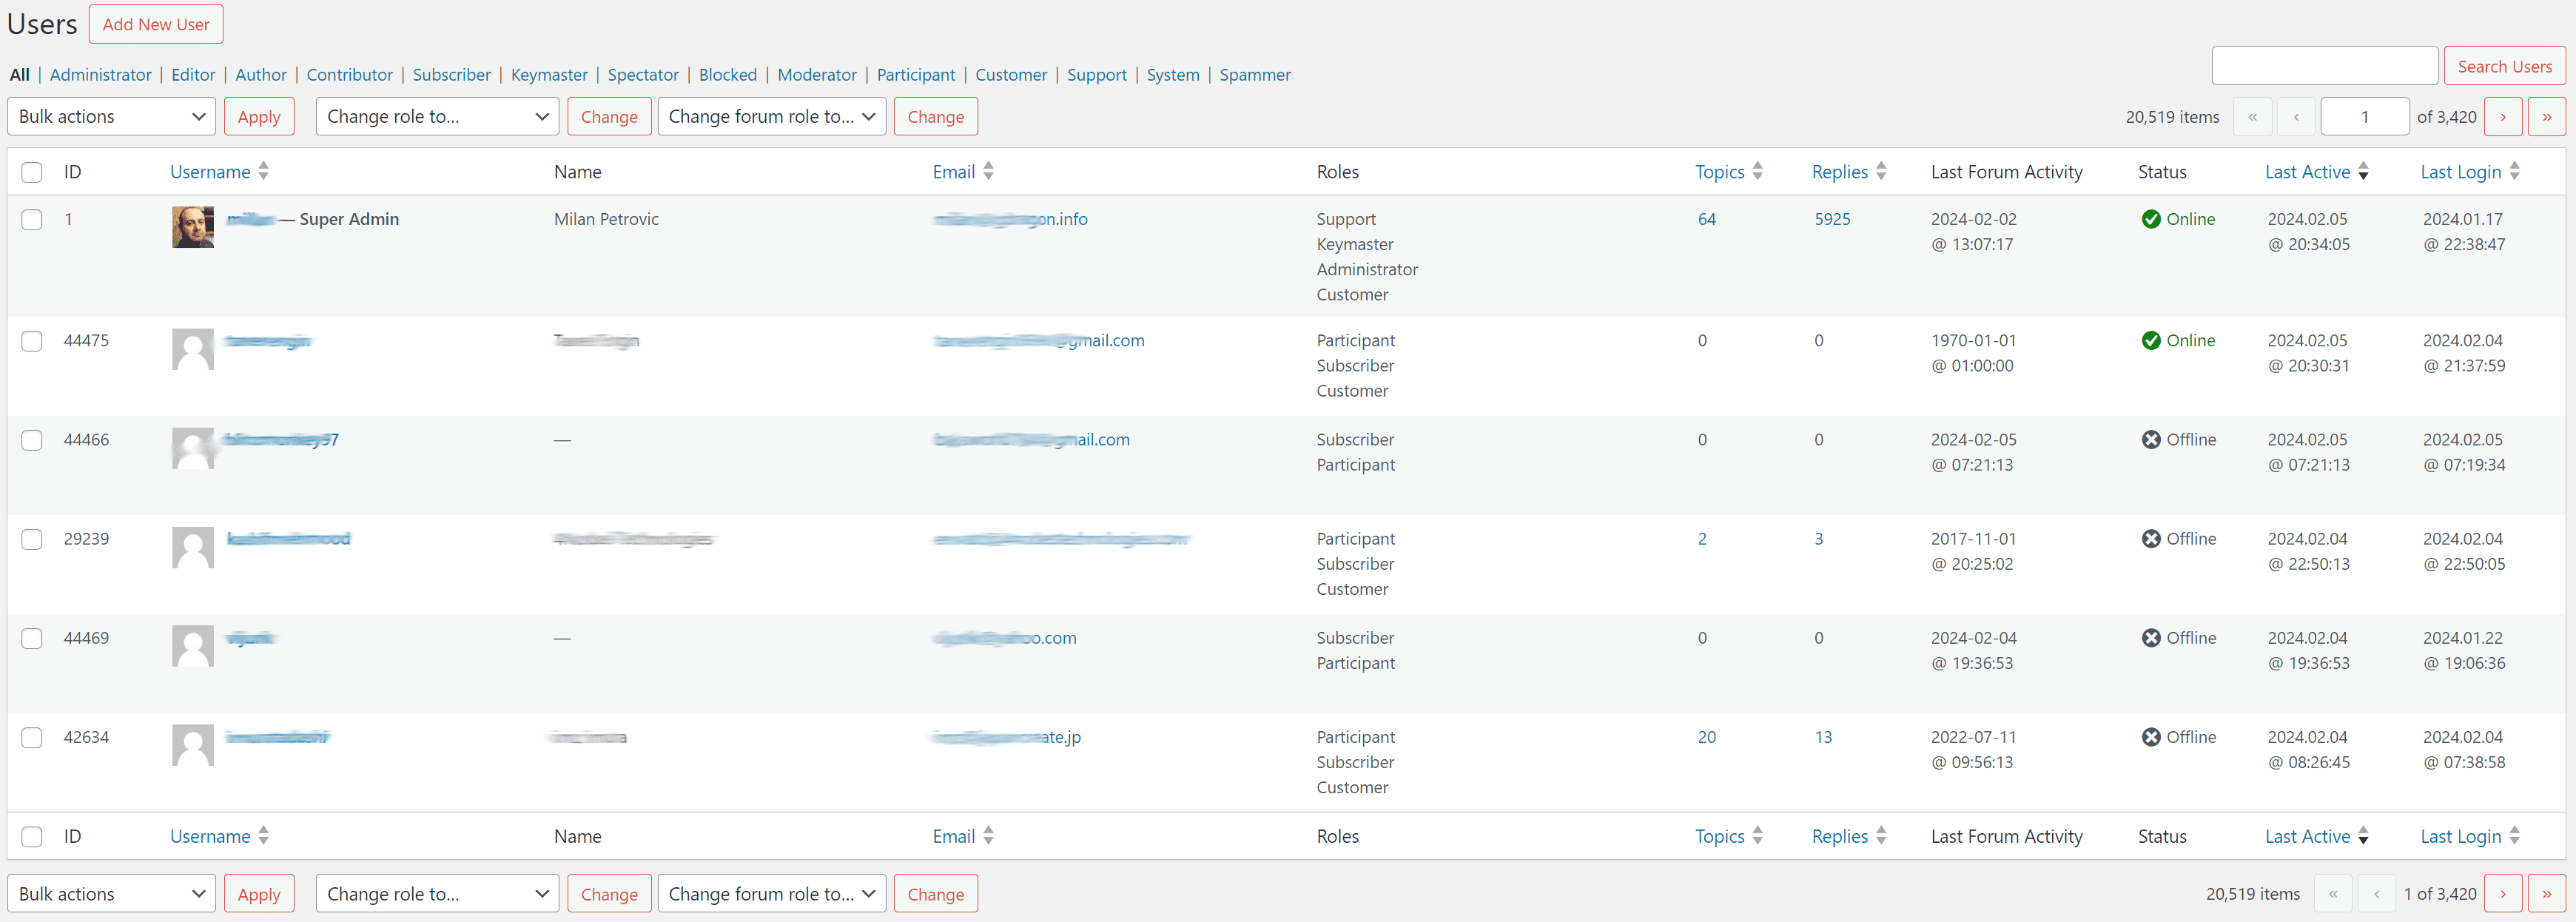
Task: Open the 64 topics link for user 1
Action: tap(1707, 219)
